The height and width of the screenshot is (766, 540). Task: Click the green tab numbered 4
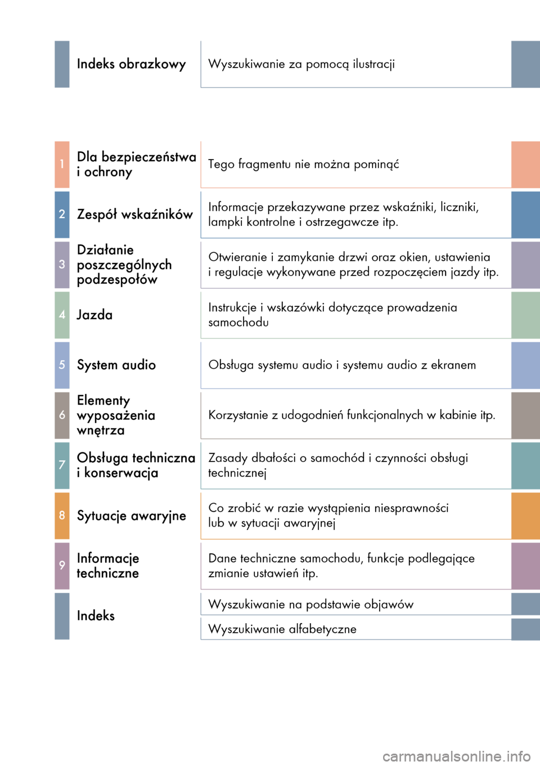pos(62,315)
